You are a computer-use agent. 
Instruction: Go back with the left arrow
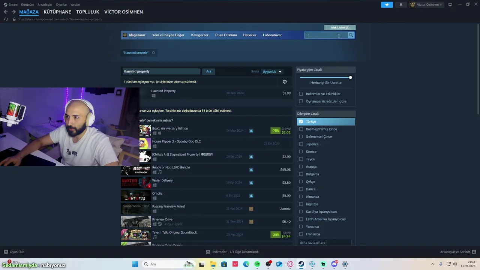tap(6, 12)
